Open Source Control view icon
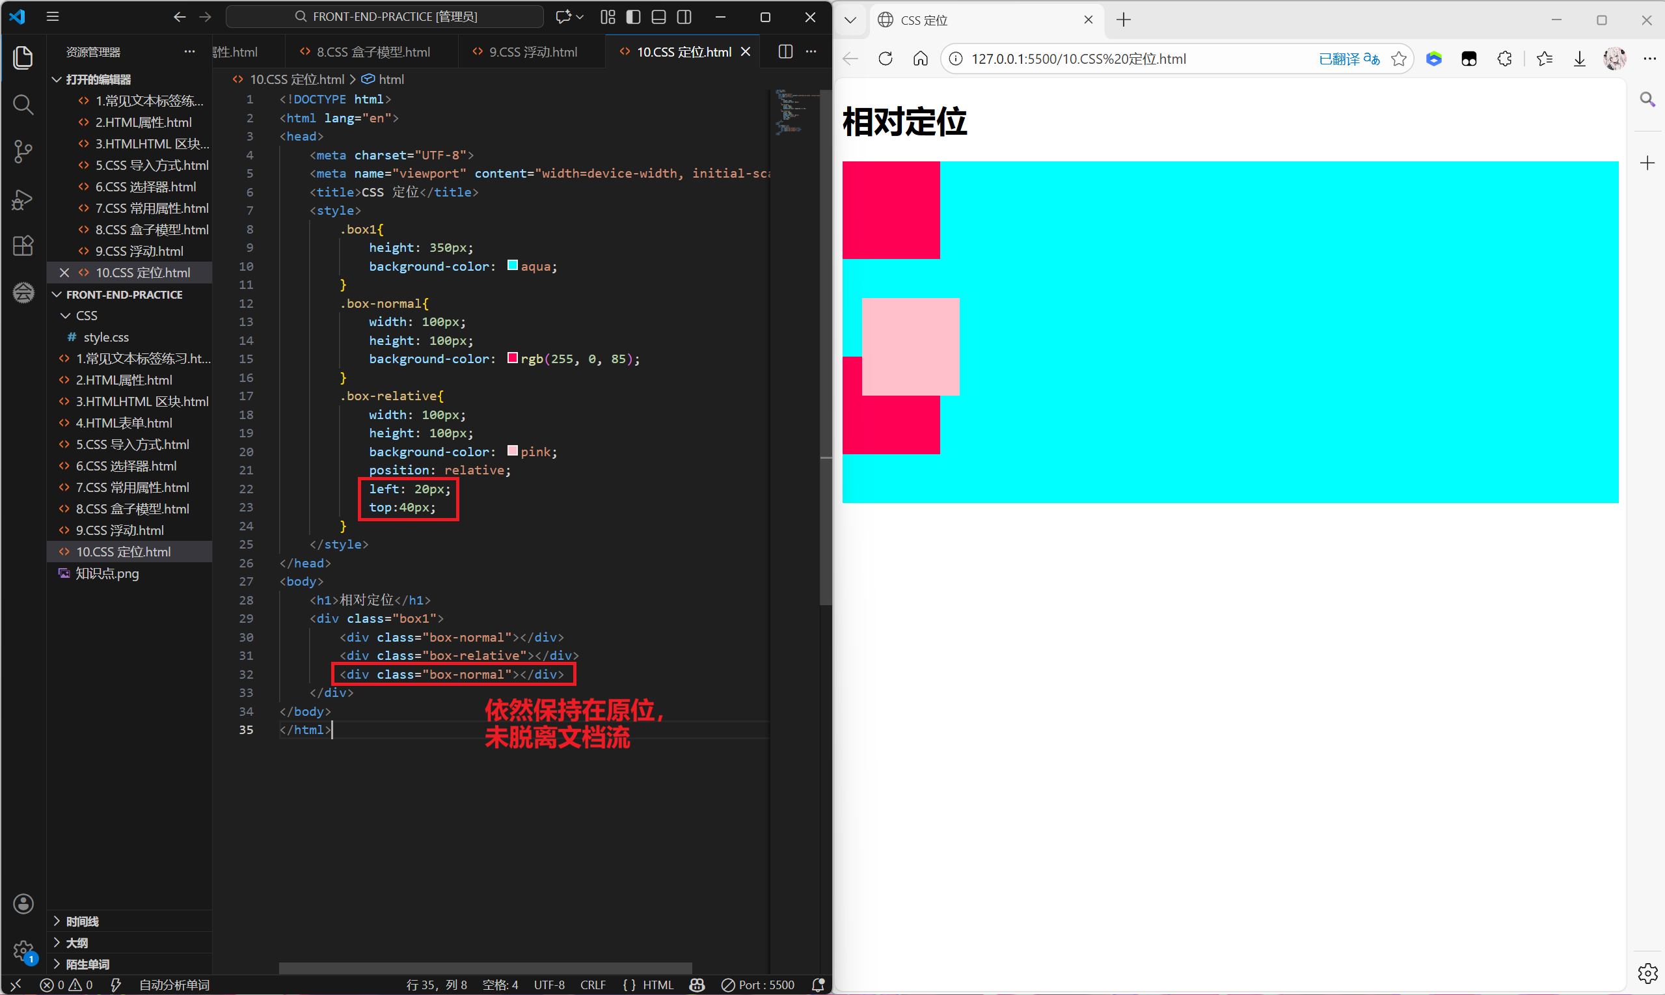 click(23, 151)
